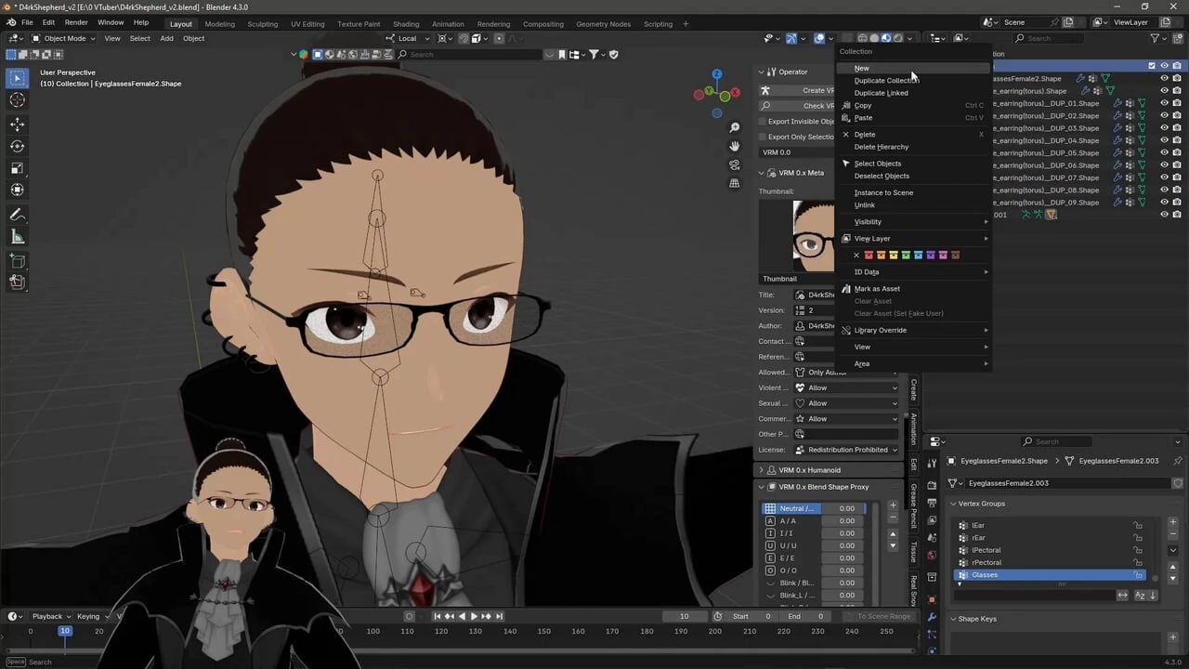
Task: Open the Object properties orange square tab
Action: [933, 599]
